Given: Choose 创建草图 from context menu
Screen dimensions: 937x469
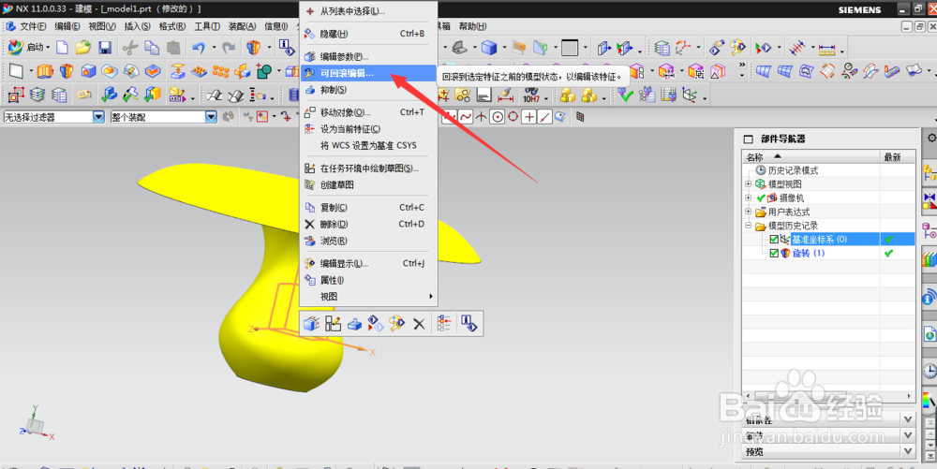Looking at the screenshot, I should click(x=368, y=185).
